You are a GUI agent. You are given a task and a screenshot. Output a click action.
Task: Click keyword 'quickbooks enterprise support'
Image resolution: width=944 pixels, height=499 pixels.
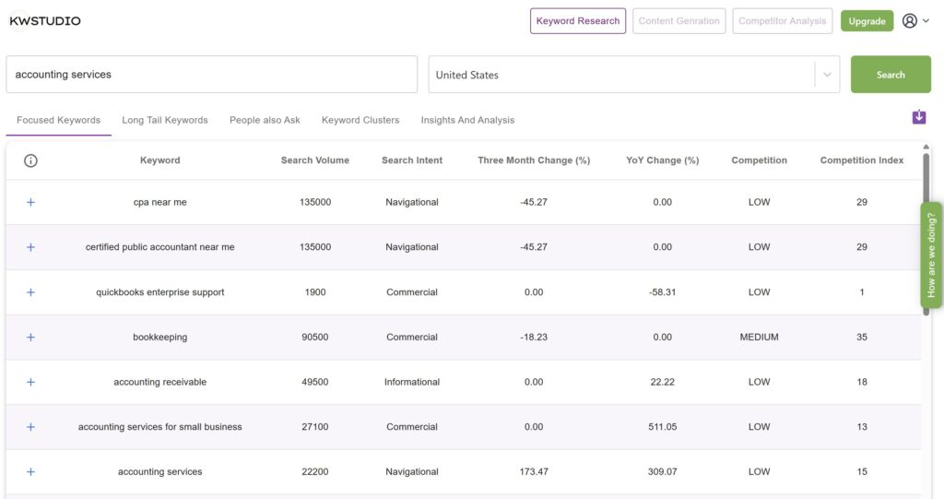tap(160, 292)
